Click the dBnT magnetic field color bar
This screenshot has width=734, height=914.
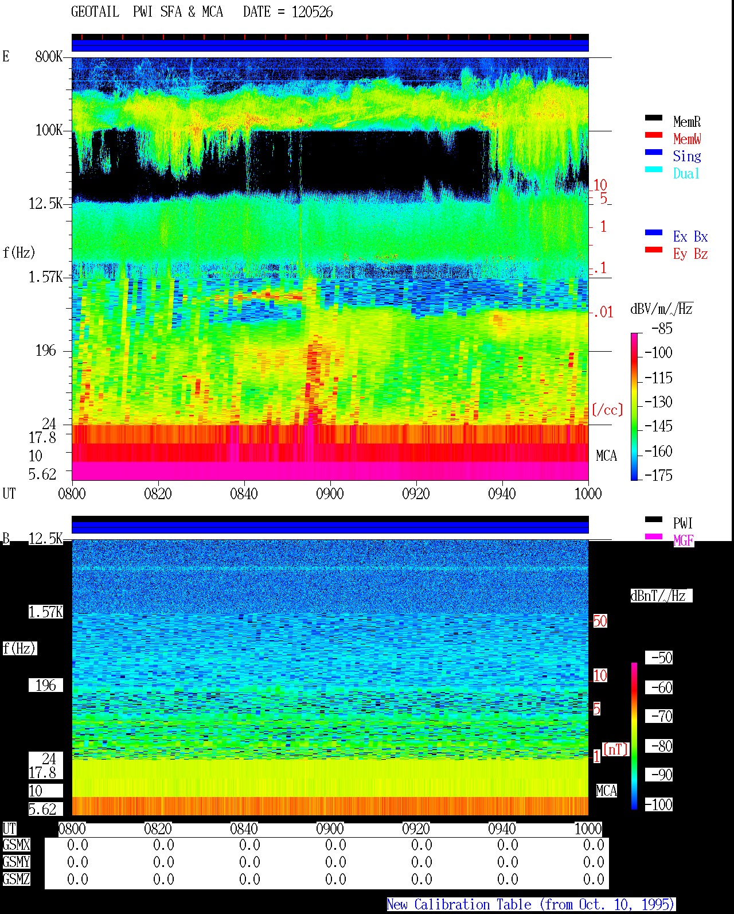[x=634, y=736]
